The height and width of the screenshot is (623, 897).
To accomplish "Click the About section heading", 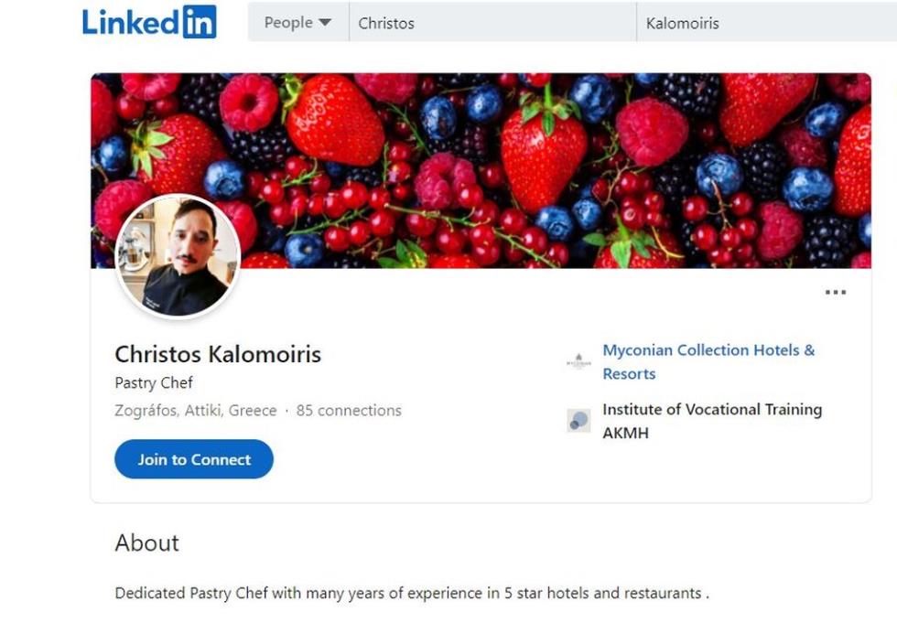I will point(147,542).
